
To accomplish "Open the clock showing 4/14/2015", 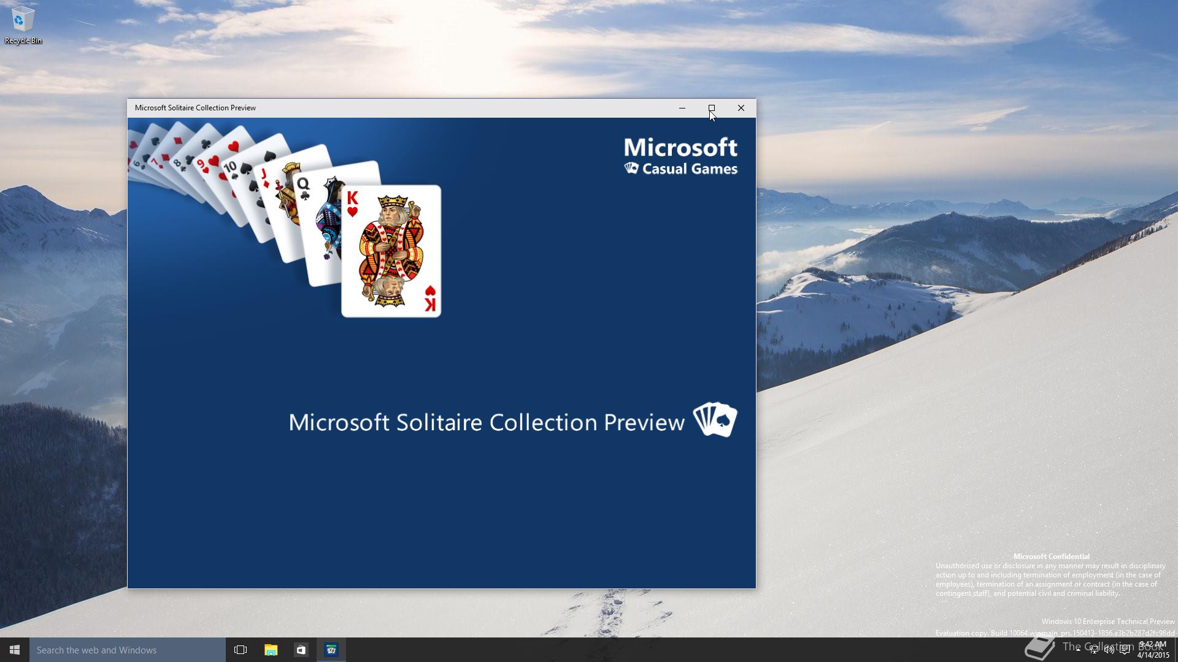I will click(1153, 650).
